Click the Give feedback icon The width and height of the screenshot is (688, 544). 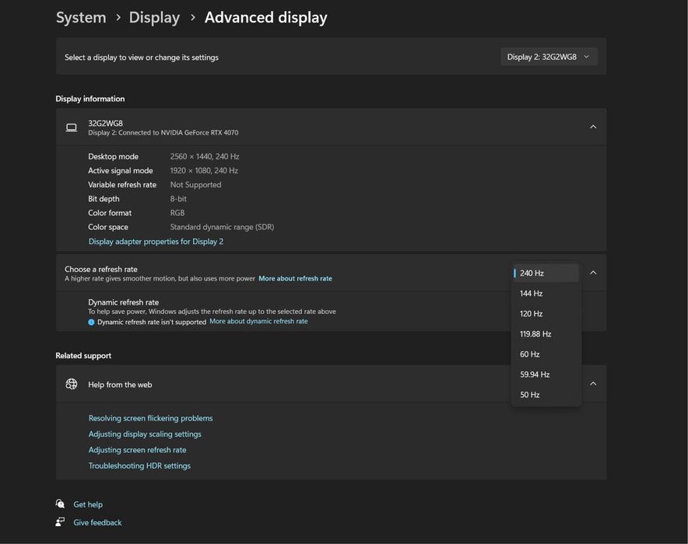(61, 522)
